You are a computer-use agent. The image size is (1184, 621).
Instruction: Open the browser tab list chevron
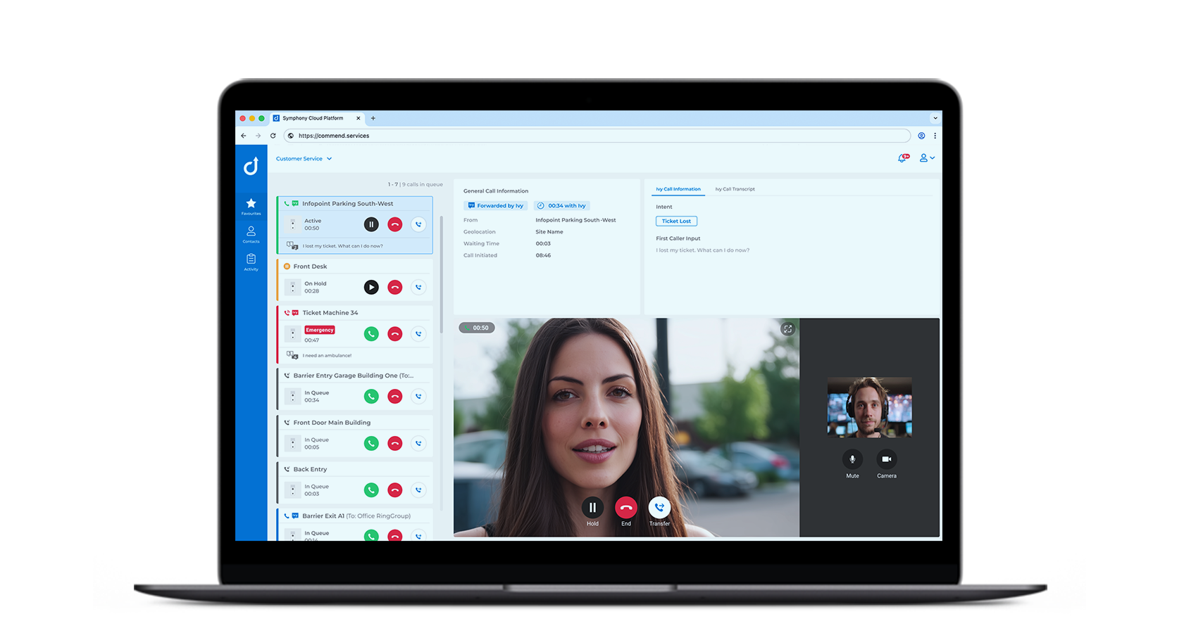[935, 118]
